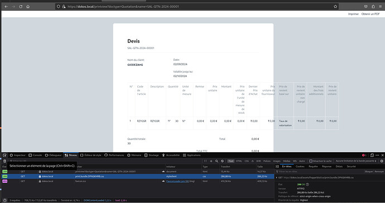Viewport: 385px width, 203px height.
Task: Filter requests by Images
Action: pyautogui.click(x=277, y=161)
